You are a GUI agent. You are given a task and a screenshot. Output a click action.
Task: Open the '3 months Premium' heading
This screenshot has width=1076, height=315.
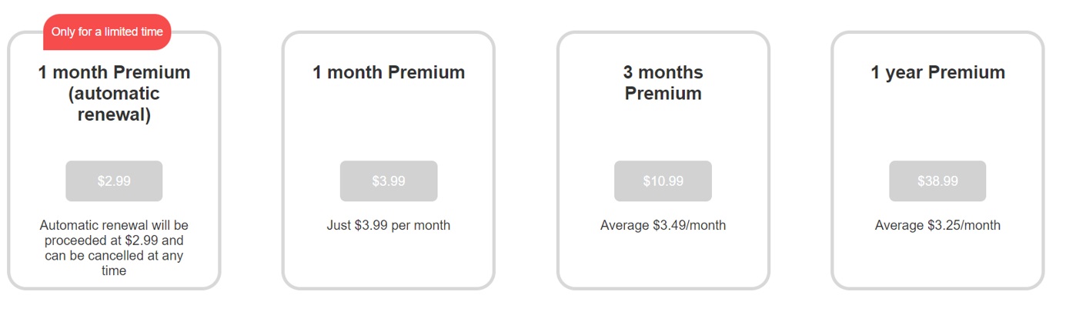663,83
